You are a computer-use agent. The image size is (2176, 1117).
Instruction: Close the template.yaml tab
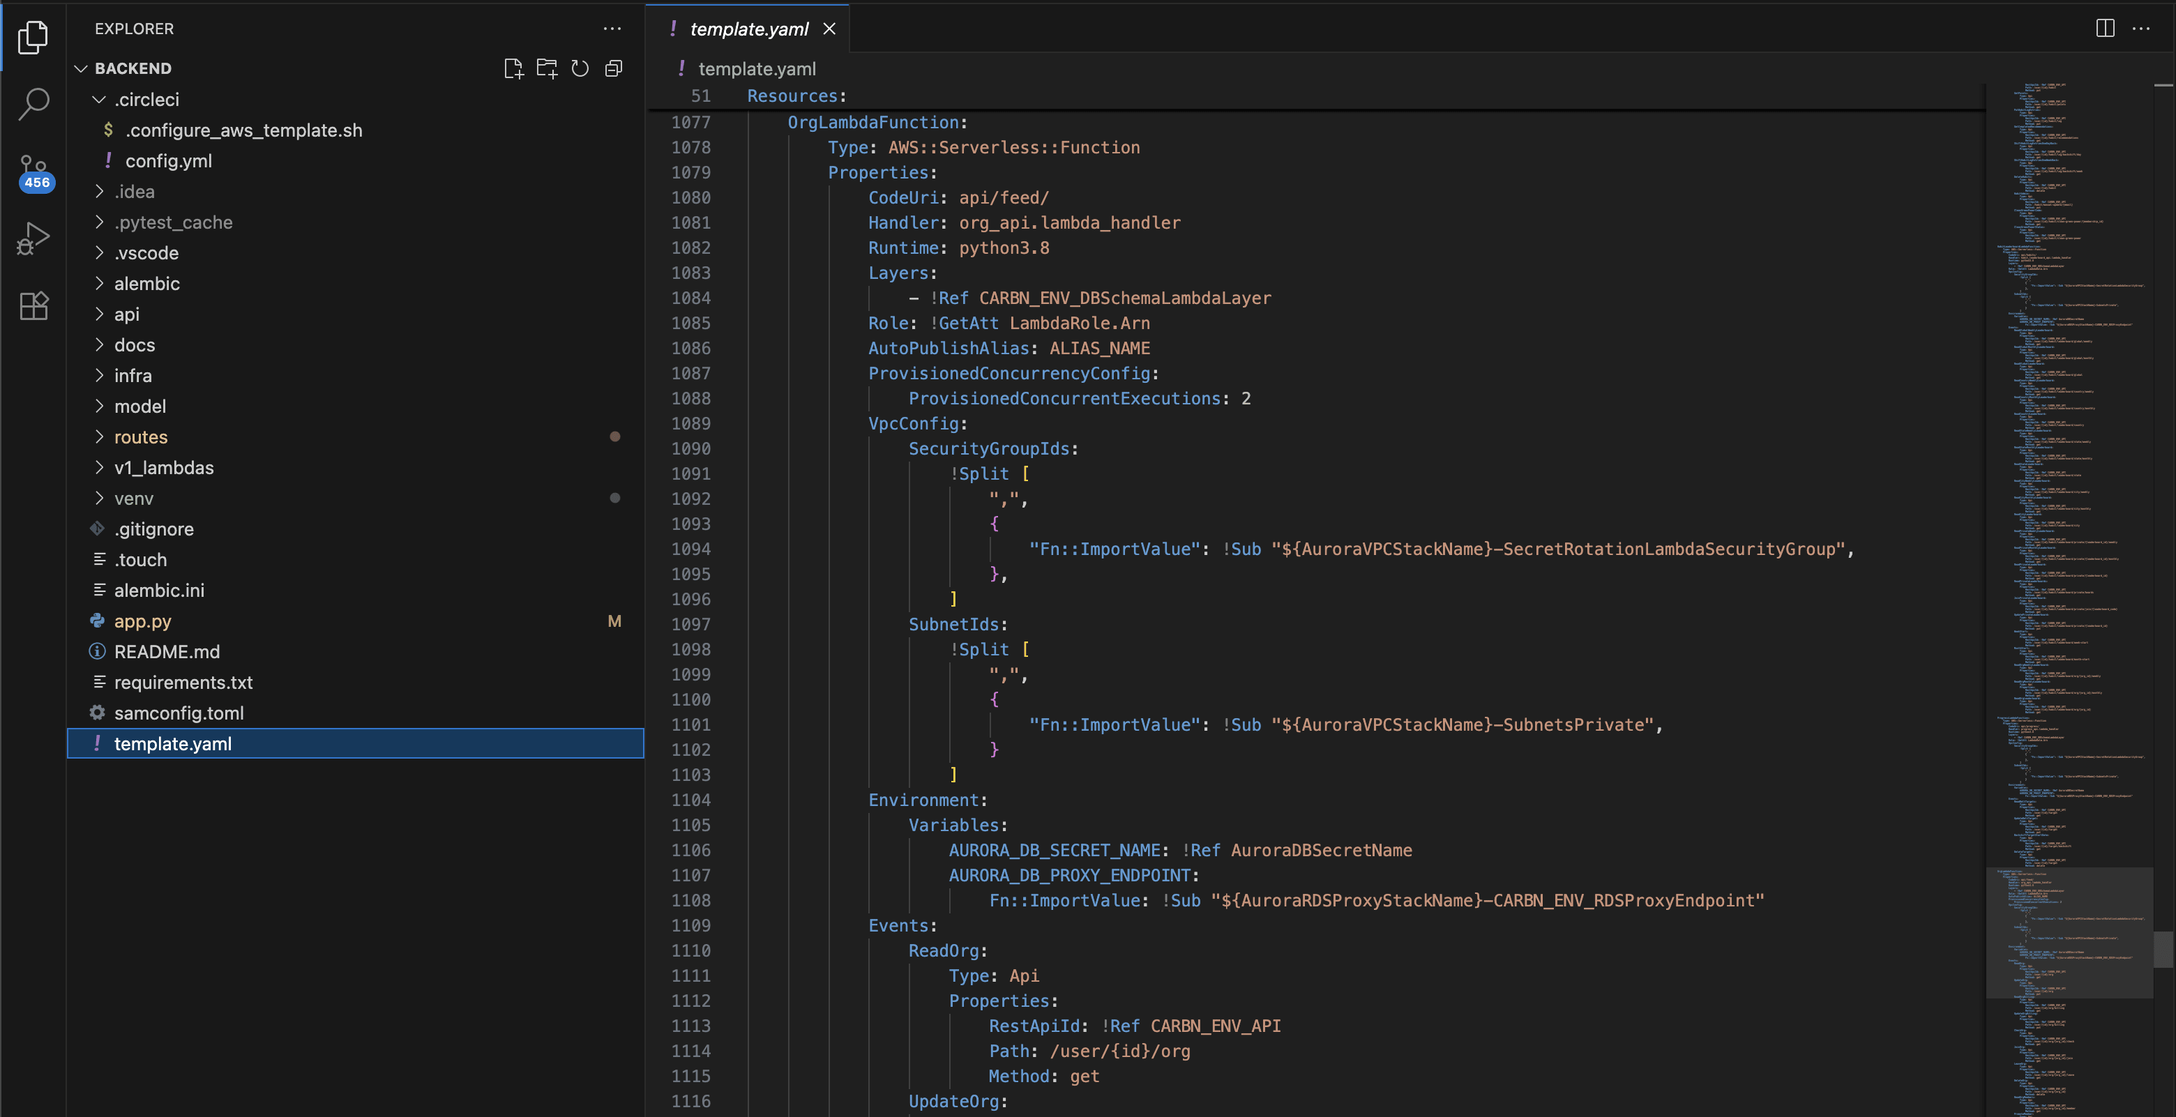829,29
